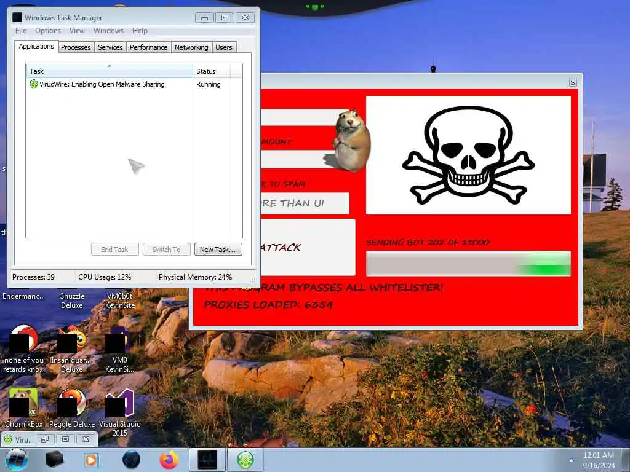Open the Help menu in Task Manager

[140, 31]
